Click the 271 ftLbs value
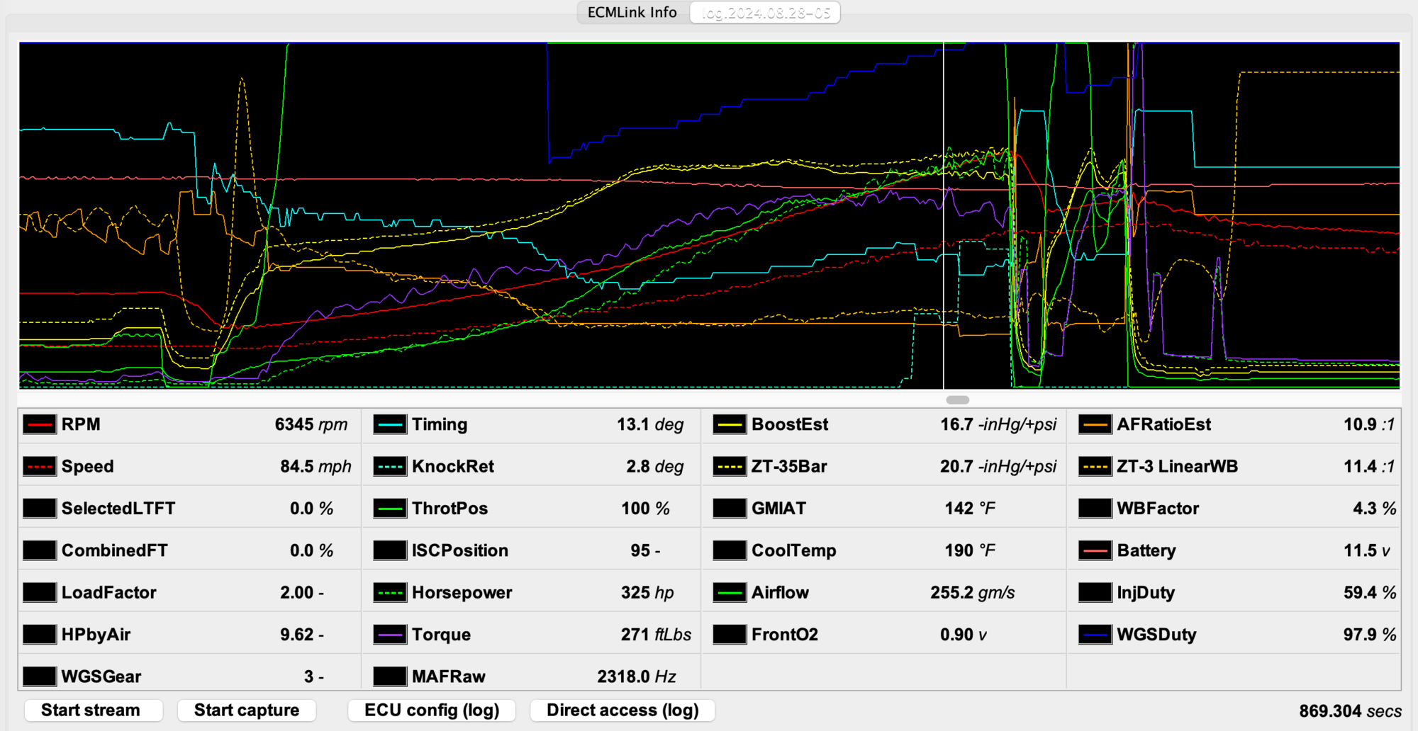This screenshot has width=1418, height=731. (656, 634)
